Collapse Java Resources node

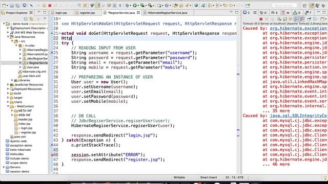coord(8,37)
